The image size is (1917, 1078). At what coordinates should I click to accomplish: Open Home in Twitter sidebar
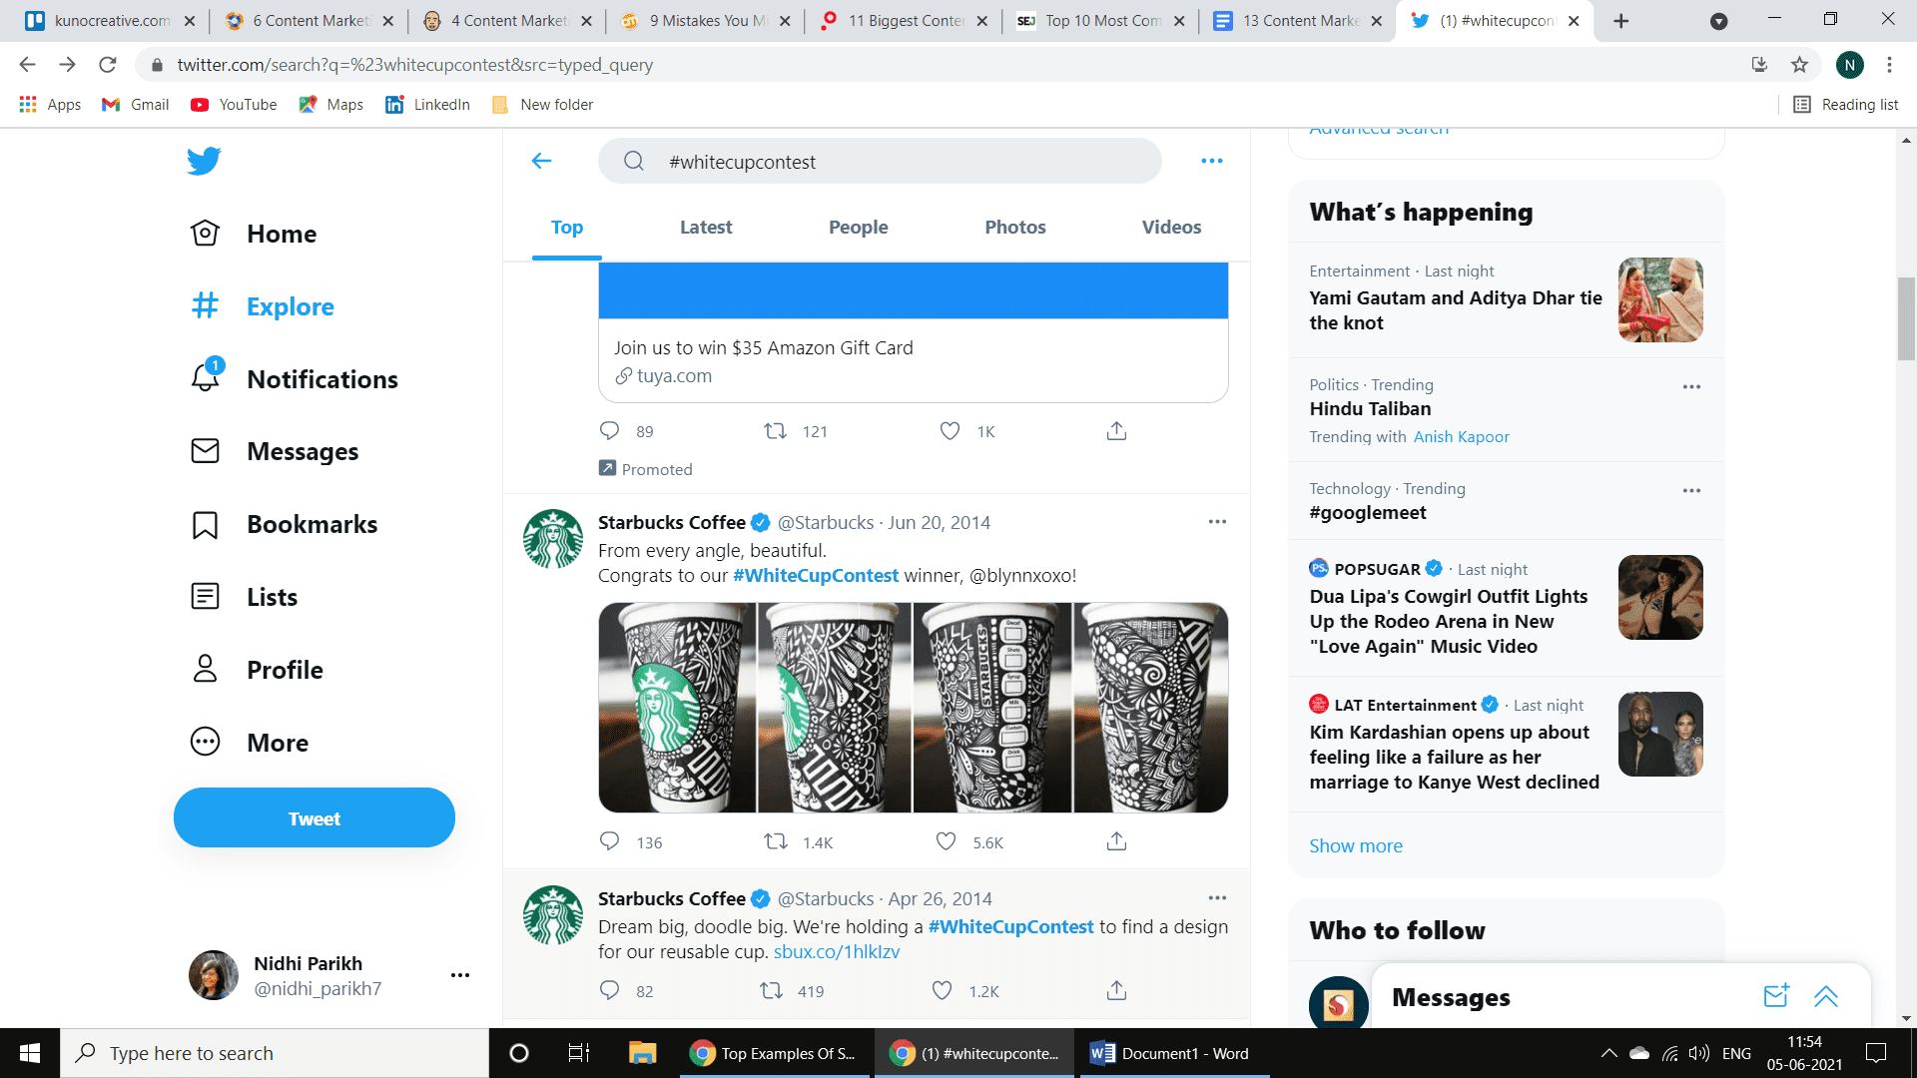(254, 234)
